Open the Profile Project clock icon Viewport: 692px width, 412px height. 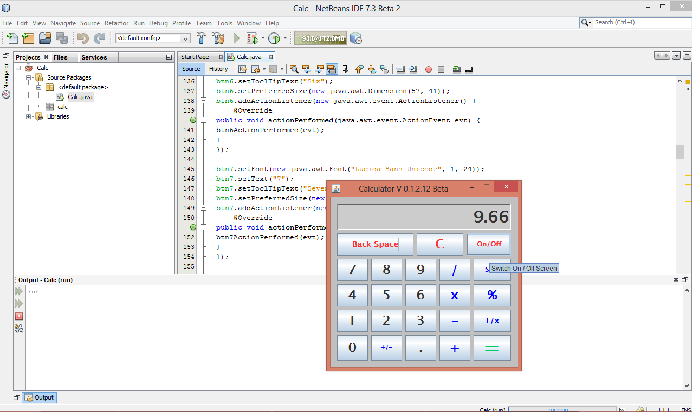(276, 38)
